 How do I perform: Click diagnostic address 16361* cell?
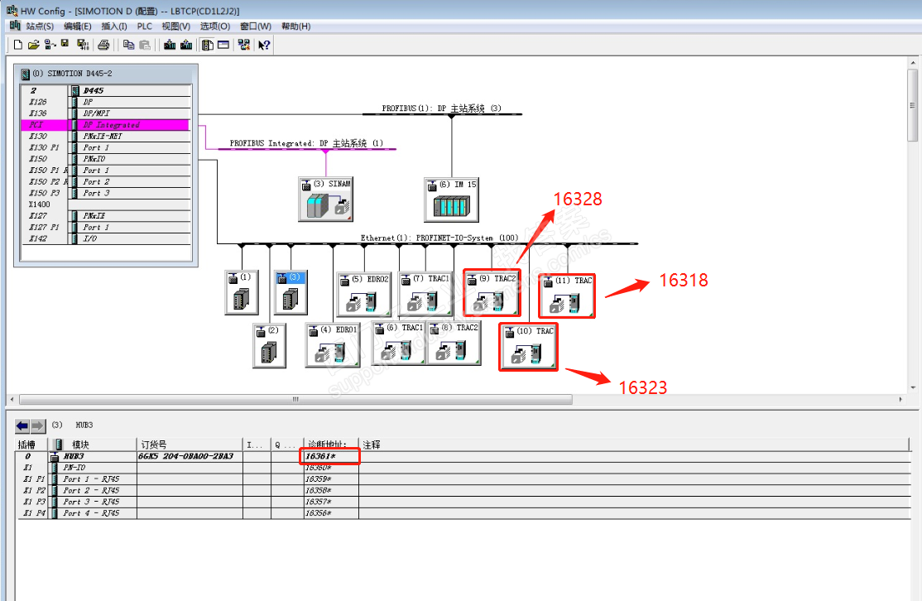tap(330, 456)
